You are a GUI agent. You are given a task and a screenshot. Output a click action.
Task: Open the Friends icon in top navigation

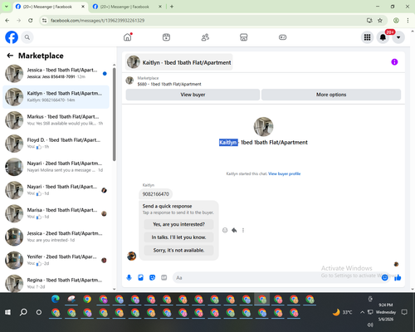tap(205, 37)
